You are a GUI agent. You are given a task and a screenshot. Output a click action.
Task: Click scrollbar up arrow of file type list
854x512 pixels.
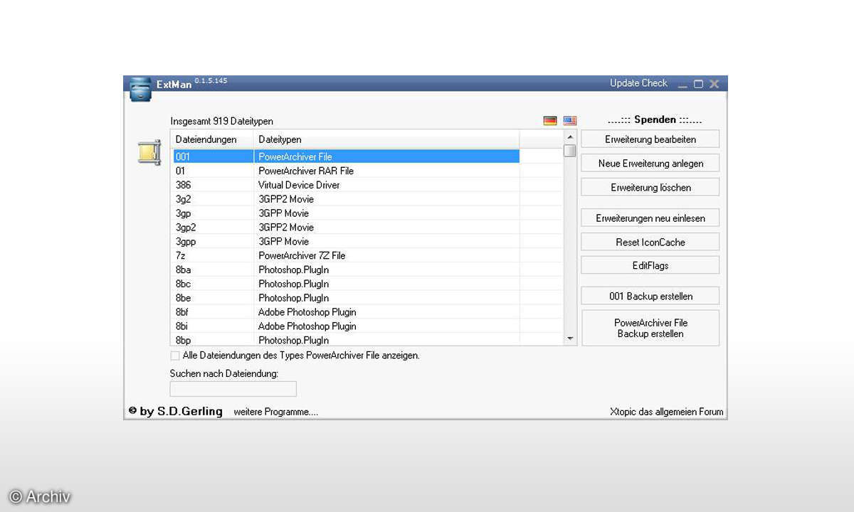pyautogui.click(x=569, y=137)
